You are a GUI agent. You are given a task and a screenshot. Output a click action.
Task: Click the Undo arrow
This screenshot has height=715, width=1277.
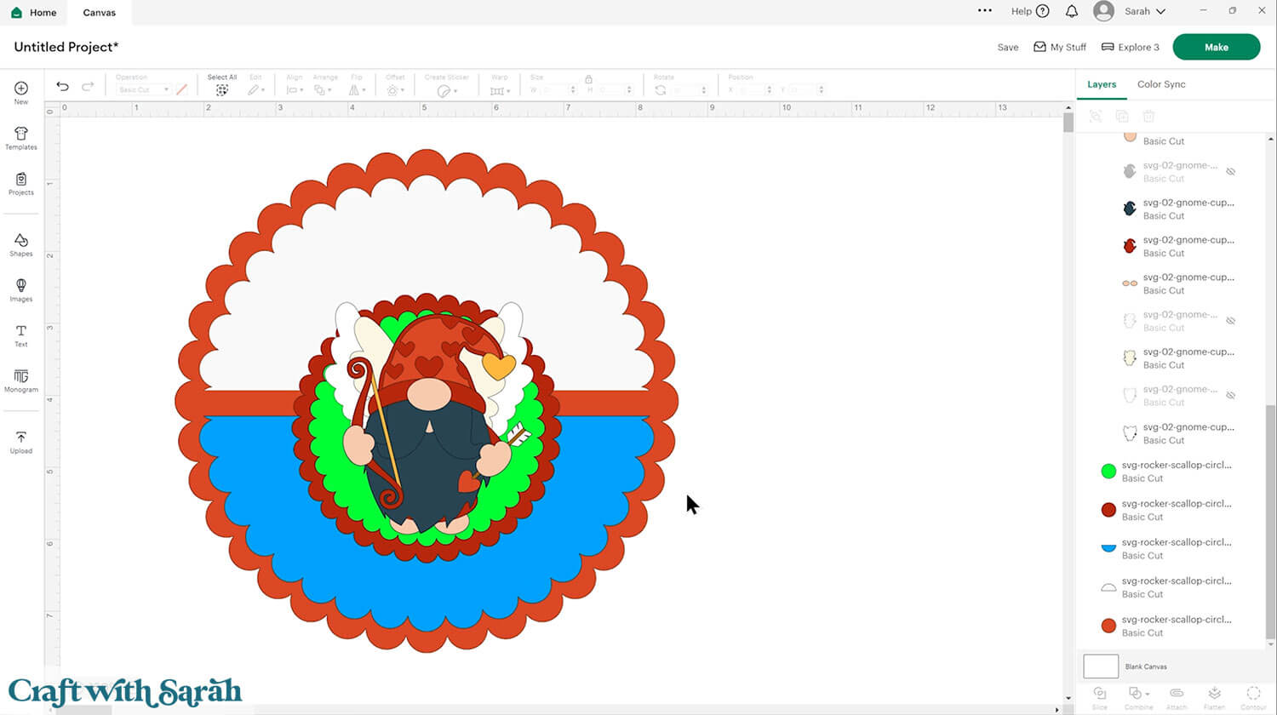[62, 86]
